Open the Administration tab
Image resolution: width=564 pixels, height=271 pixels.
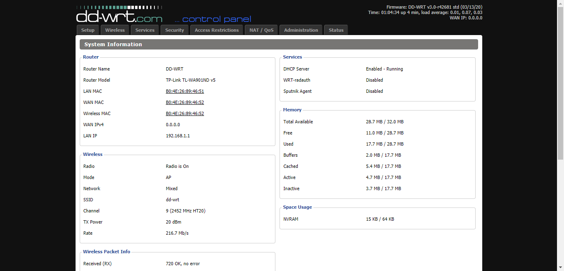301,30
